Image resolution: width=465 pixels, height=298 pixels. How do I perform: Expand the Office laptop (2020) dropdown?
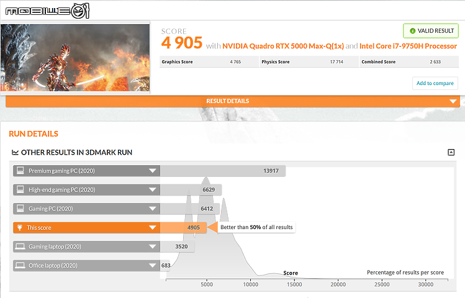[153, 266]
